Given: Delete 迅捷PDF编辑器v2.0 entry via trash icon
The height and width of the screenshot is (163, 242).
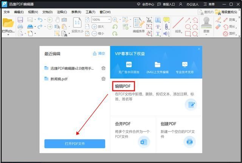Looking at the screenshot, I should pyautogui.click(x=103, y=68).
